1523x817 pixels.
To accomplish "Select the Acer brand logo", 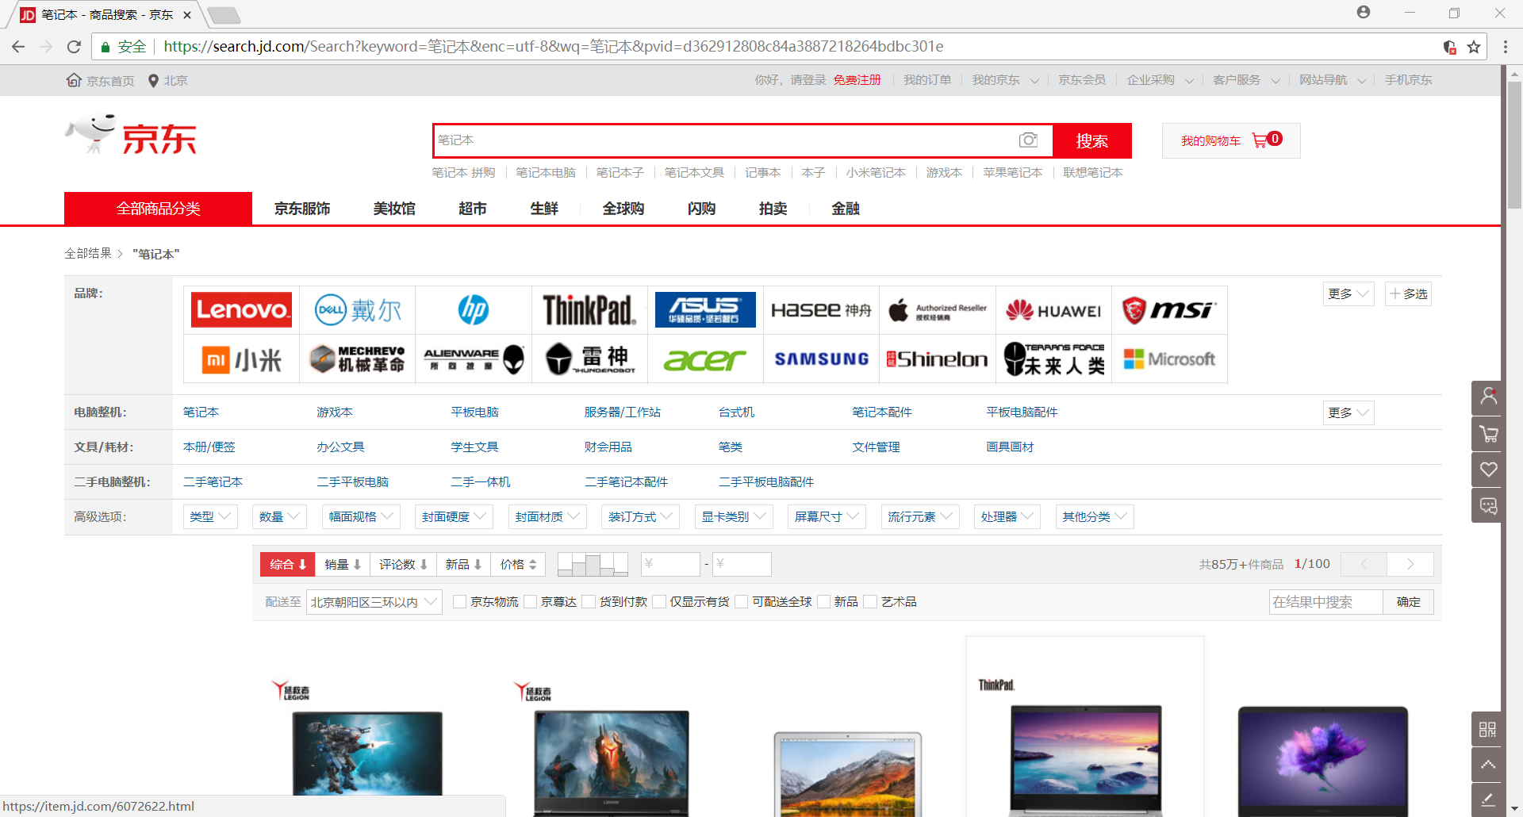I will pyautogui.click(x=705, y=359).
